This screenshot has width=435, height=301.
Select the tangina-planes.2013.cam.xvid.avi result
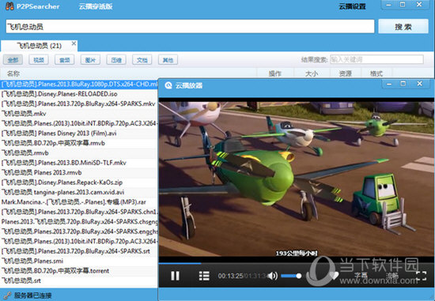coord(79,192)
